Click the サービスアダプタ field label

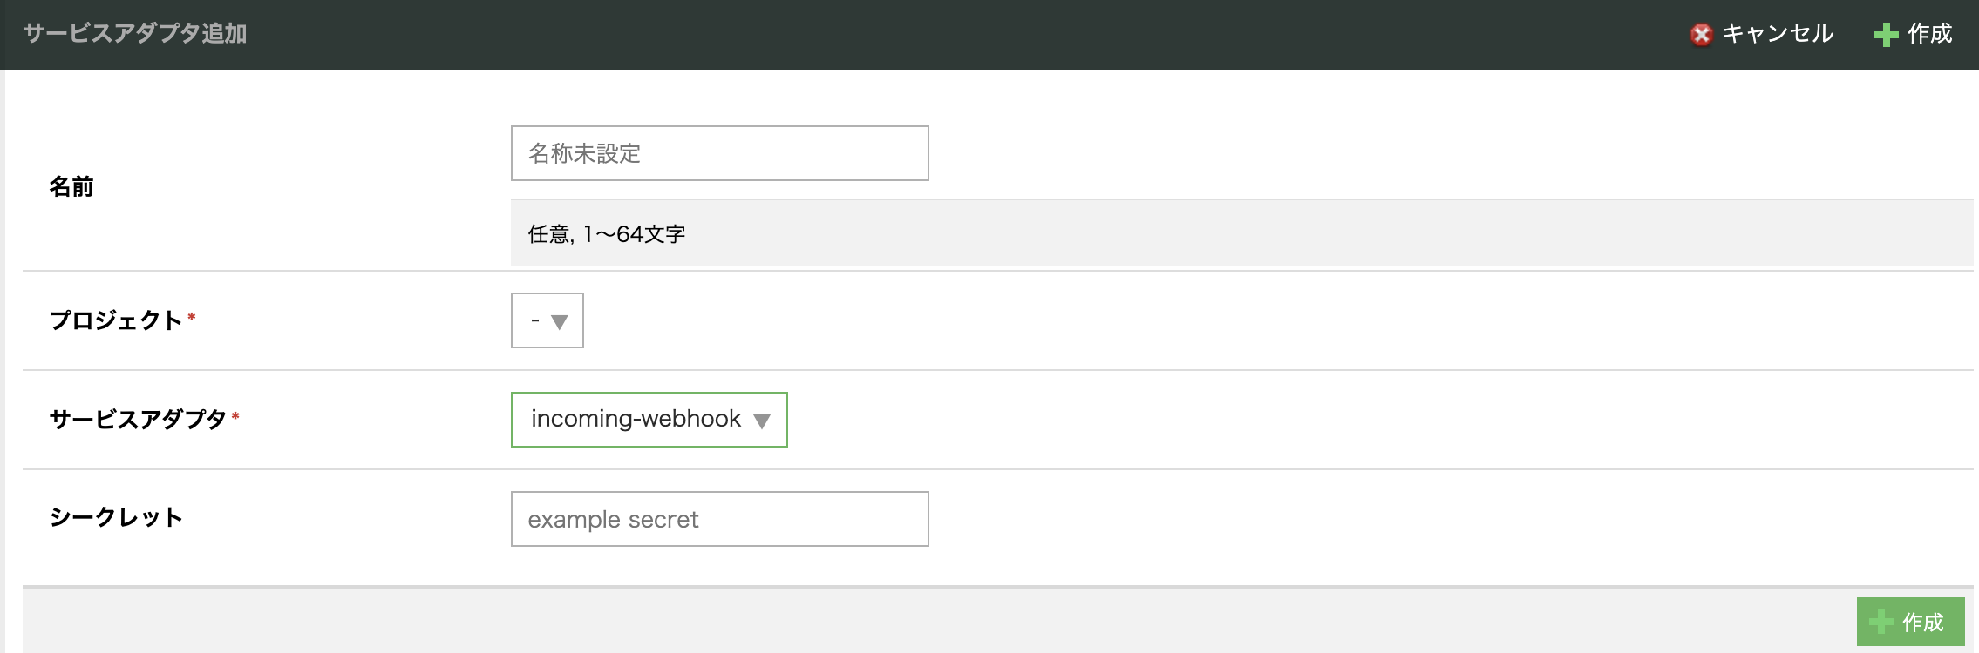click(x=138, y=420)
